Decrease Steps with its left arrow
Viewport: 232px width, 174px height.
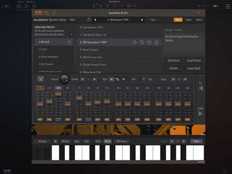pyautogui.click(x=173, y=79)
